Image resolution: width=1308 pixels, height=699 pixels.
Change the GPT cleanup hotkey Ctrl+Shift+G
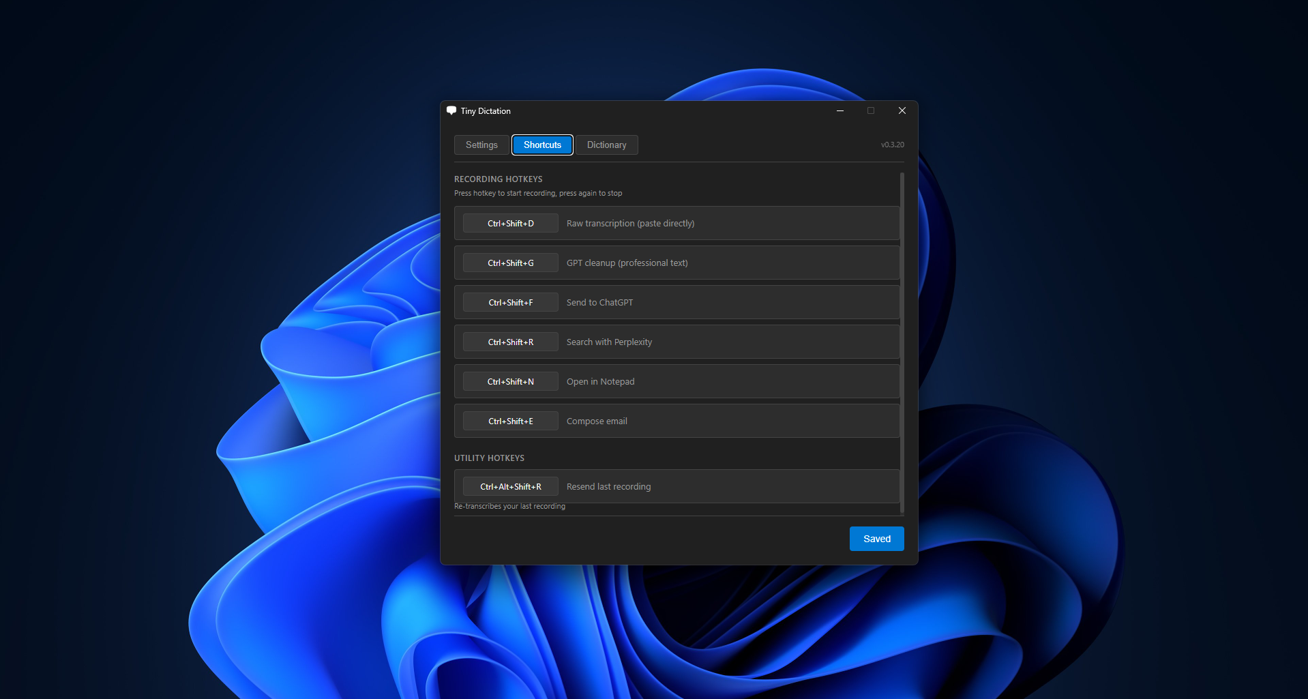pyautogui.click(x=509, y=263)
